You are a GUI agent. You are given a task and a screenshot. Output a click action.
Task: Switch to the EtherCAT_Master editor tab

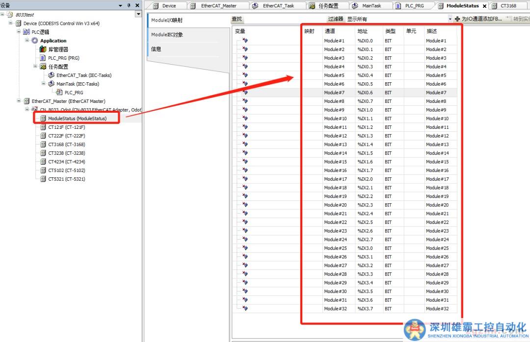(218, 6)
